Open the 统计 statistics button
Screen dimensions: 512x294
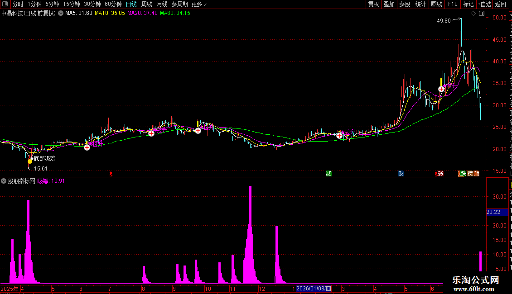(420, 4)
